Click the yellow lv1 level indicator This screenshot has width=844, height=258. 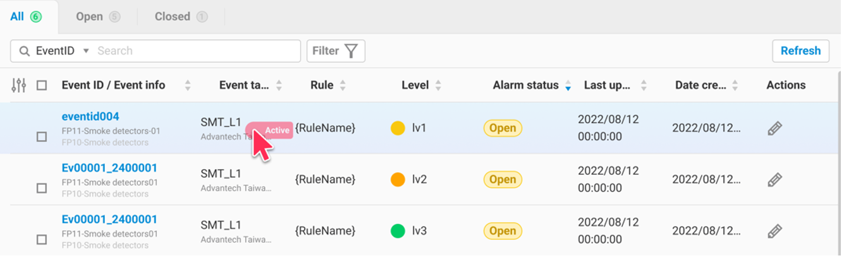pos(398,129)
